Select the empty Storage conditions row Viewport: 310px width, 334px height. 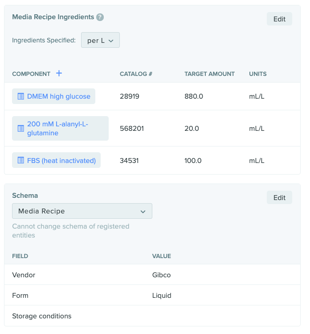coord(152,316)
